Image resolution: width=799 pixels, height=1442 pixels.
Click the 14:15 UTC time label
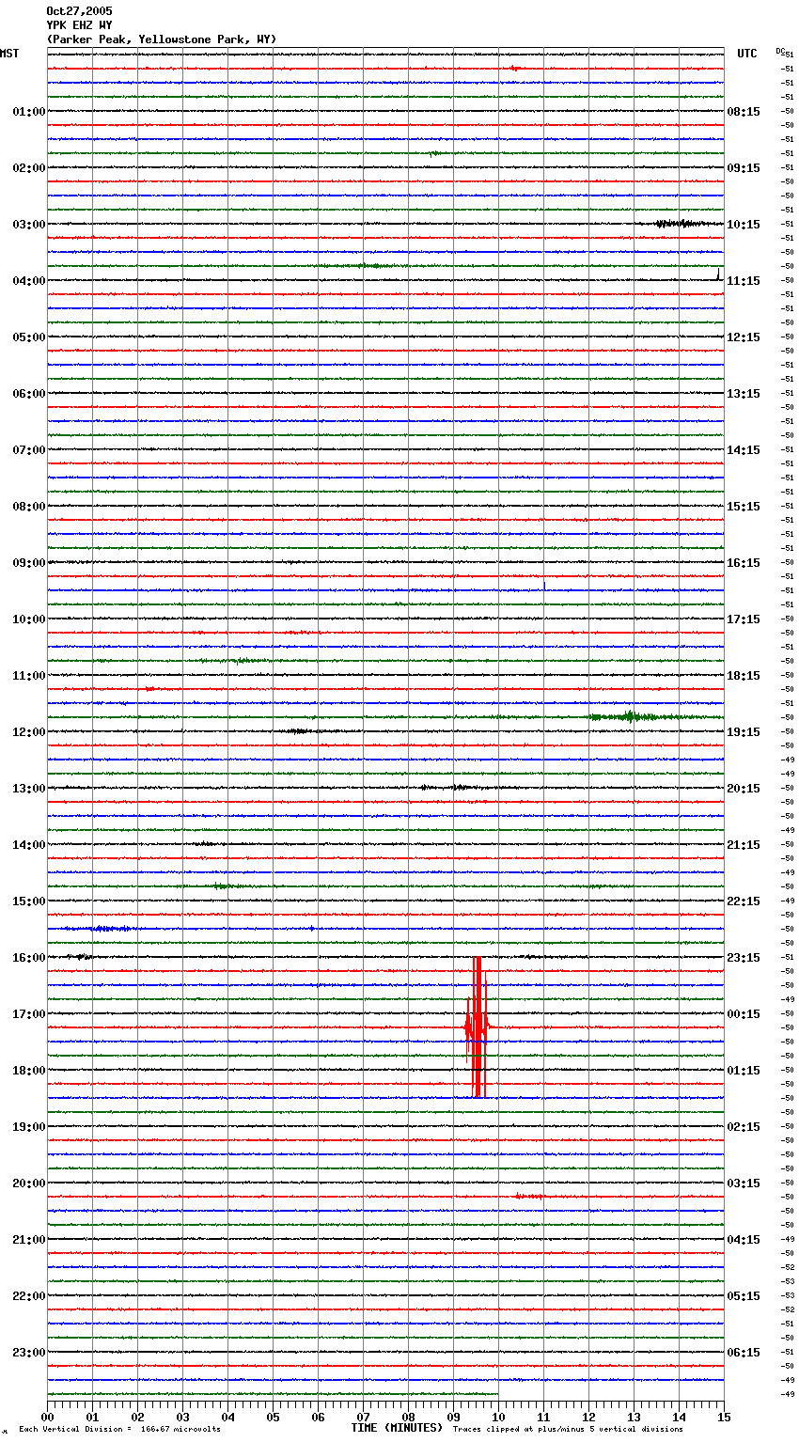(744, 450)
